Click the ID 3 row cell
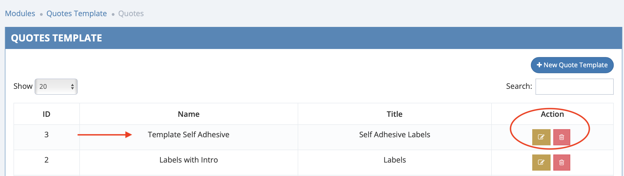The height and width of the screenshot is (176, 624). coord(46,135)
